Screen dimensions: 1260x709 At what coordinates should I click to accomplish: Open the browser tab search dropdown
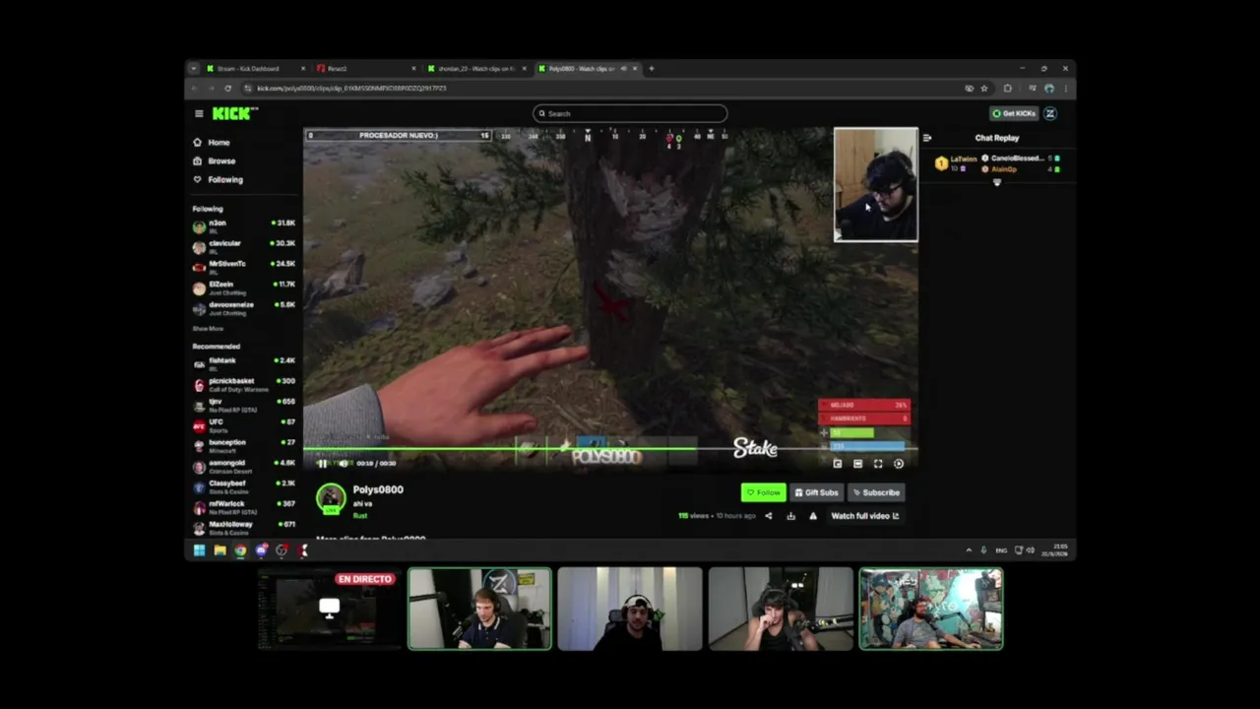(x=193, y=69)
